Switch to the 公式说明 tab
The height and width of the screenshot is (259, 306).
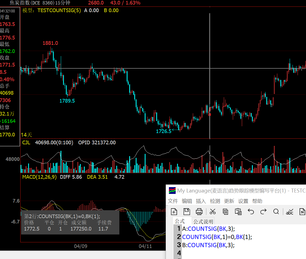[203, 221]
